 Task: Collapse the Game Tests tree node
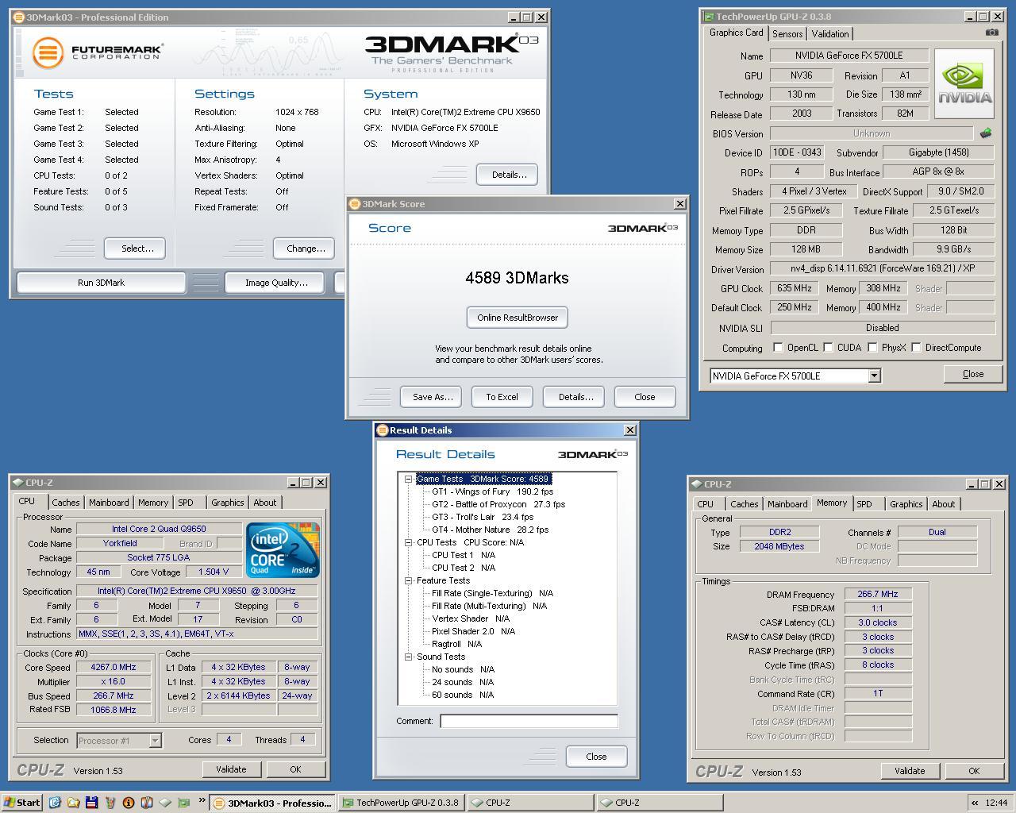[408, 479]
